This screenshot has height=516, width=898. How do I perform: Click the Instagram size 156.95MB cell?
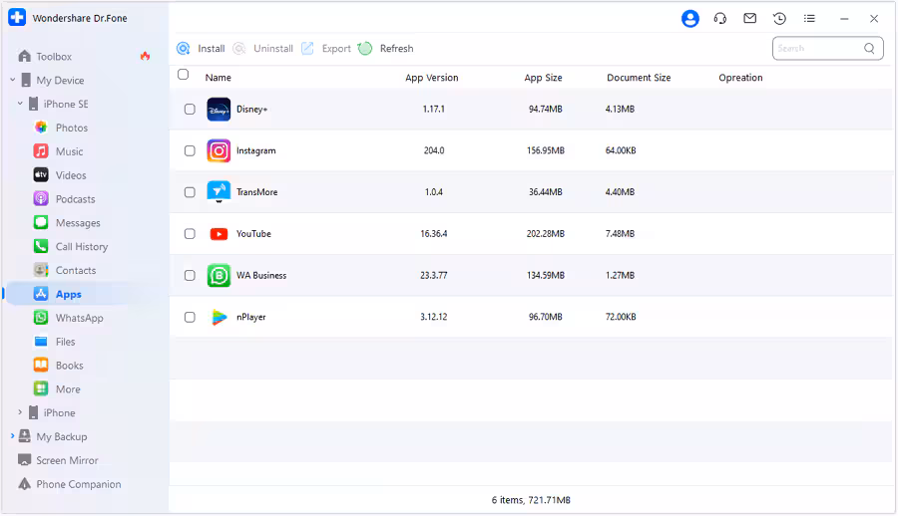point(545,150)
